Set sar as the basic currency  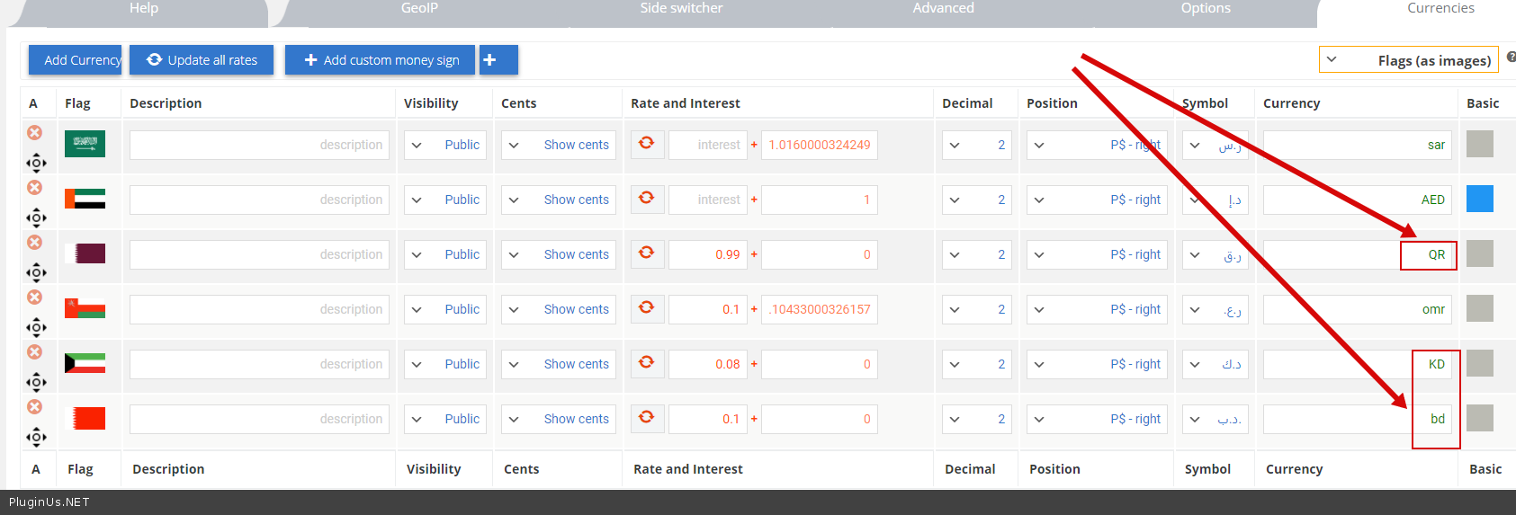click(1479, 144)
